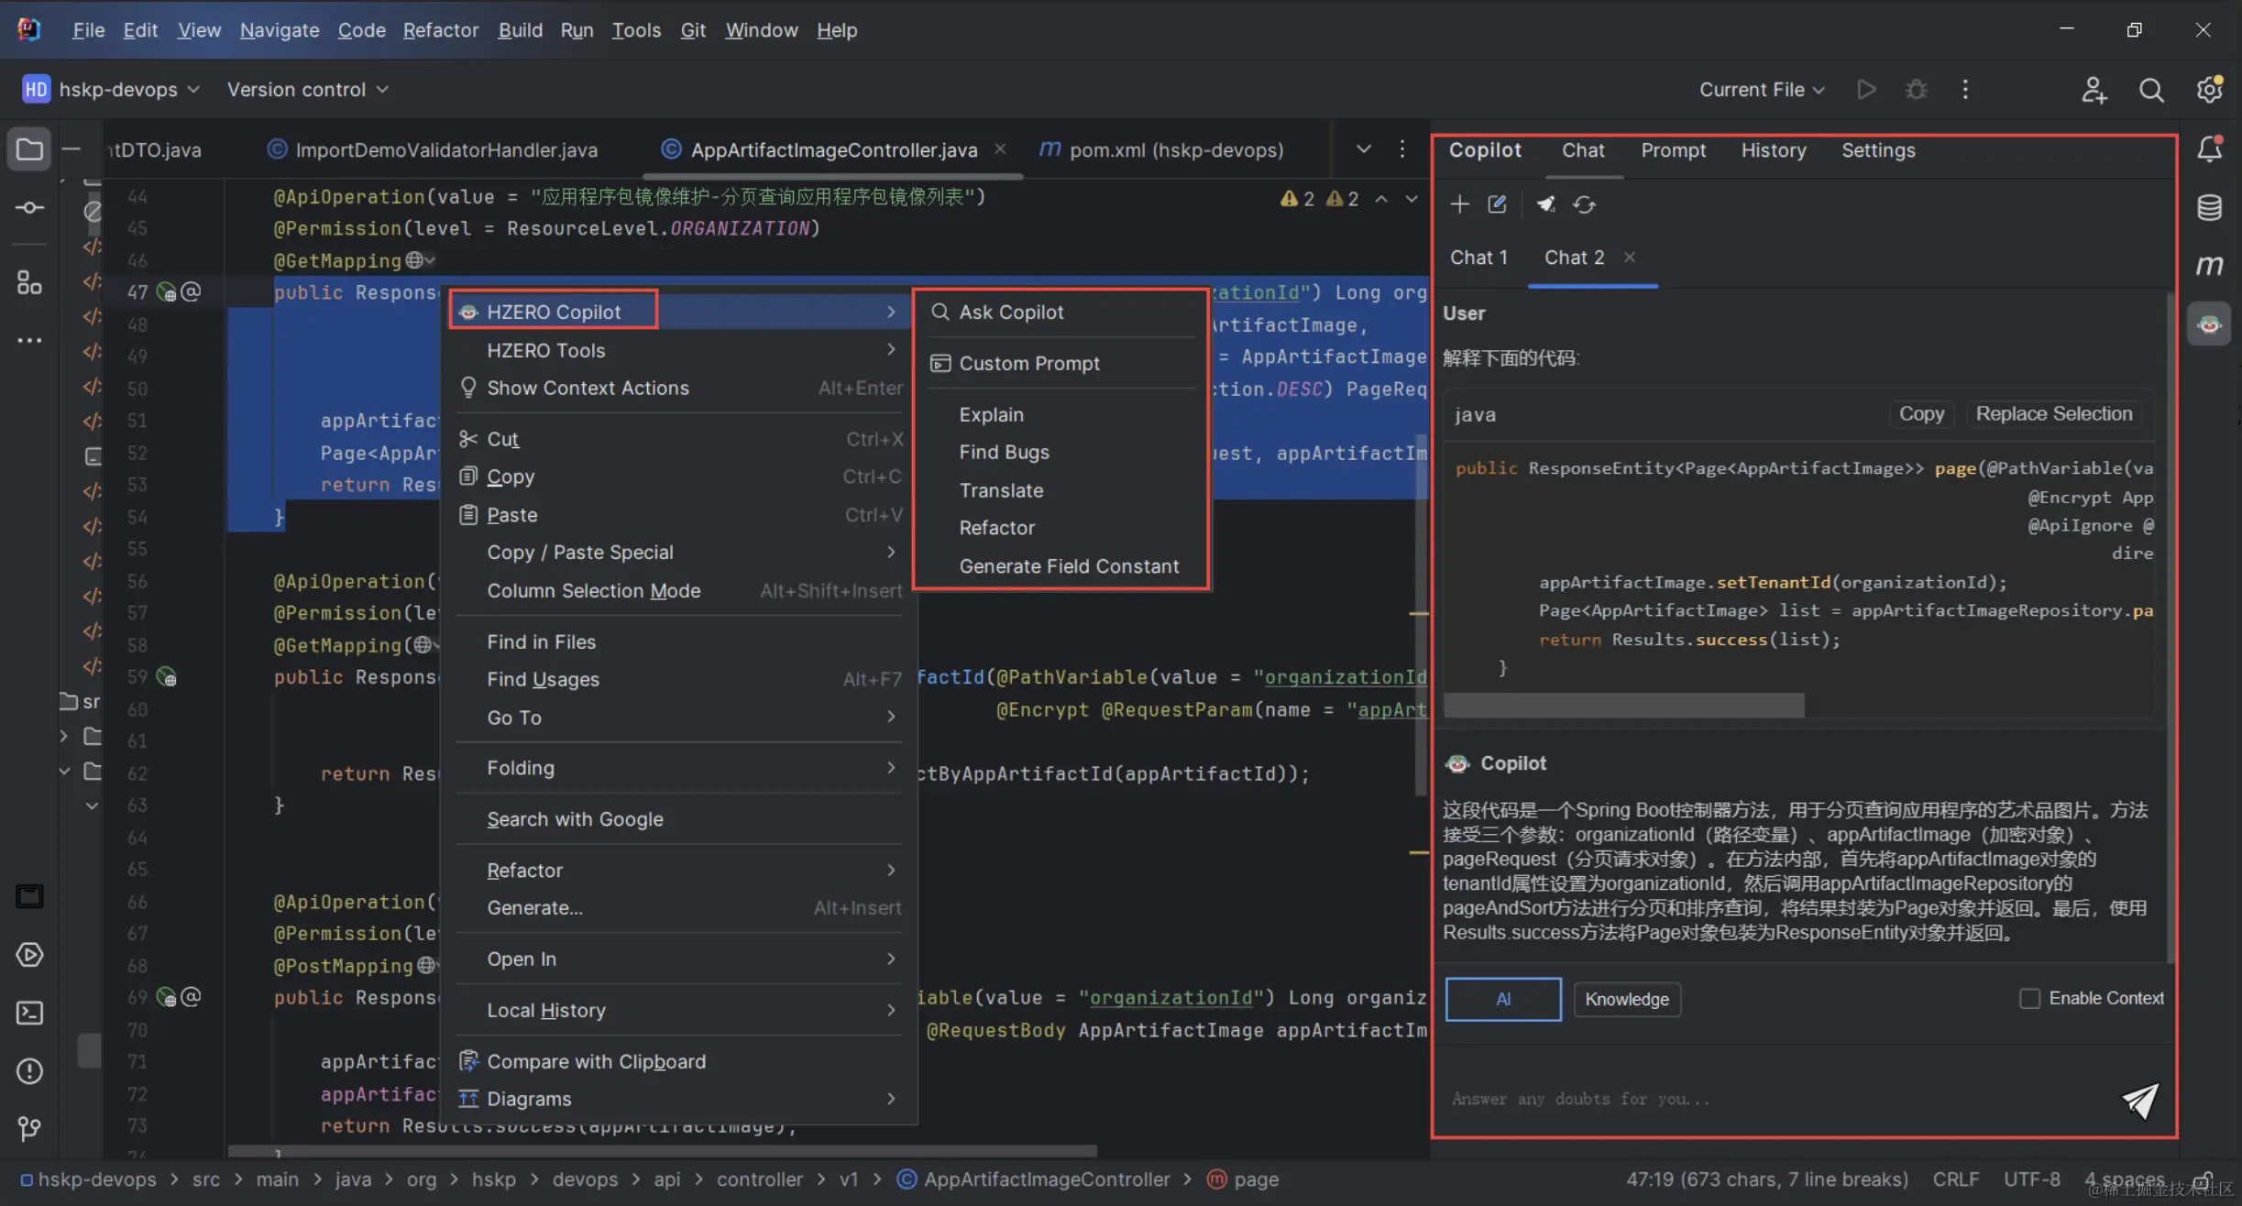The image size is (2242, 1206).
Task: Select the Knowledge mode toggle
Action: (x=1627, y=999)
